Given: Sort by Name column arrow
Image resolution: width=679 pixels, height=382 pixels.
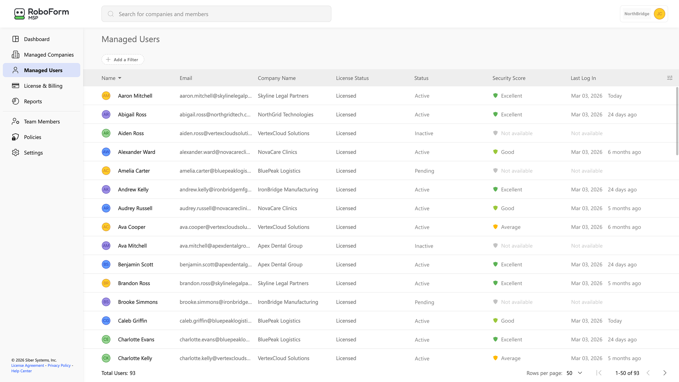Looking at the screenshot, I should 120,78.
